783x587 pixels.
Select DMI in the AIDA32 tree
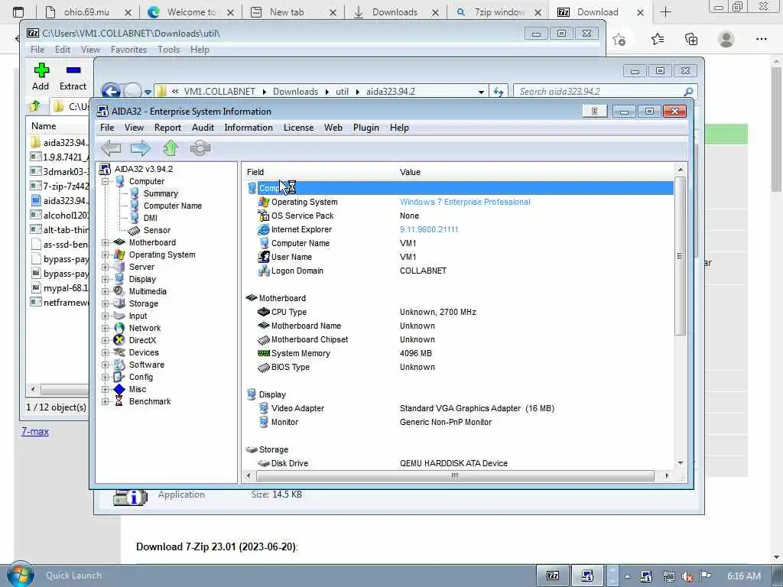pyautogui.click(x=151, y=218)
